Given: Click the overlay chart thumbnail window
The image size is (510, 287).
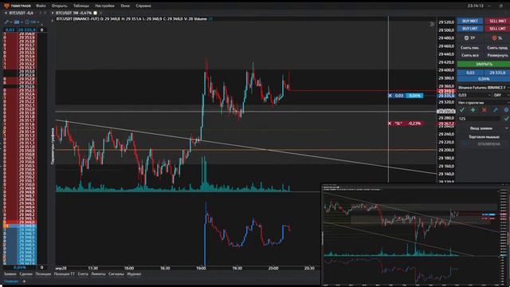Looking at the screenshot, I should tap(415, 234).
